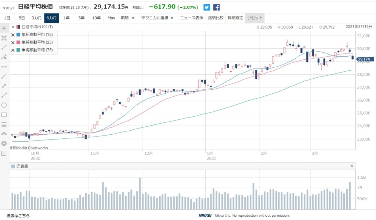Close the 売買高 volume panel
Screen dimensions: 376x220
pyautogui.click(x=352, y=166)
